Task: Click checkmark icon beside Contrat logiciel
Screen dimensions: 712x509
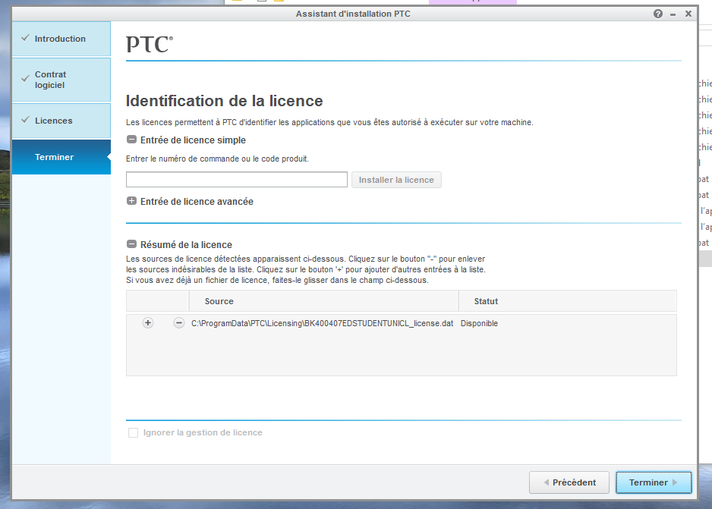Action: [x=26, y=79]
